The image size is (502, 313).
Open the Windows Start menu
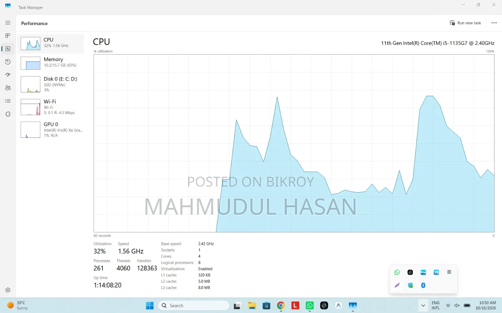tap(150, 305)
